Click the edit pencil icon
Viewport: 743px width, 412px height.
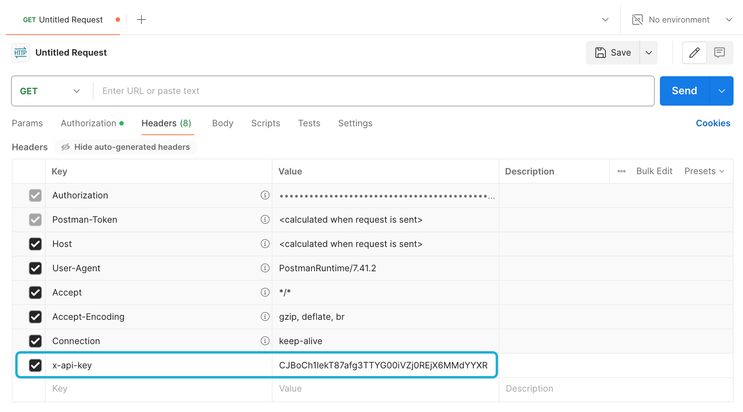[694, 53]
